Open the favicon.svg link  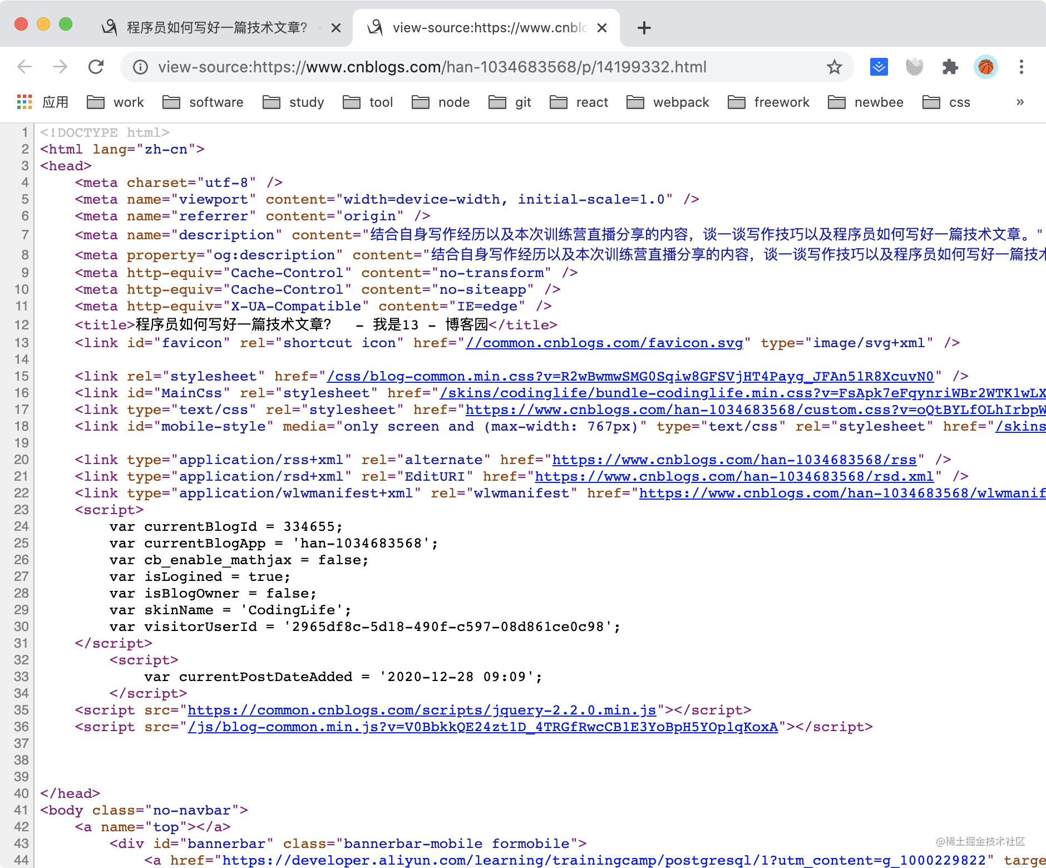(604, 343)
